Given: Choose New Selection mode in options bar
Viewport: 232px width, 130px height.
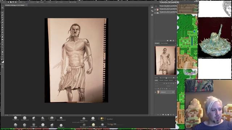Looking at the screenshot, I should tap(8, 2).
